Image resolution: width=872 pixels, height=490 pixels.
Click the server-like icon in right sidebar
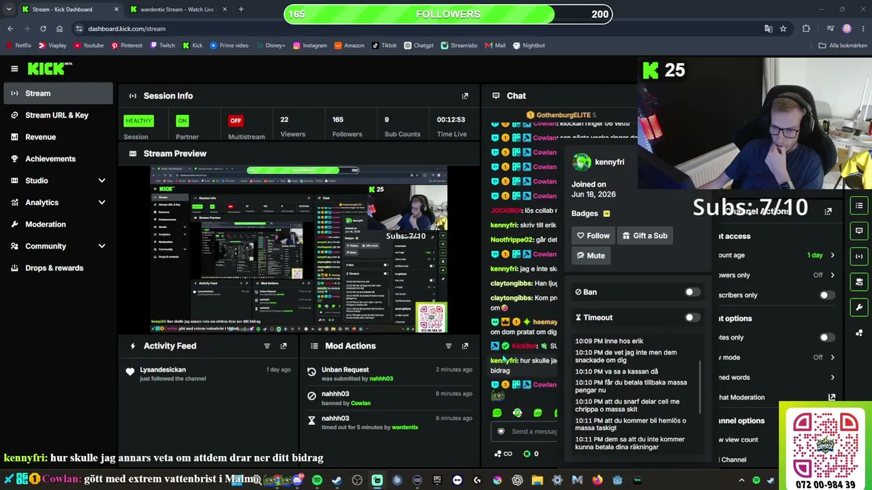tap(859, 282)
